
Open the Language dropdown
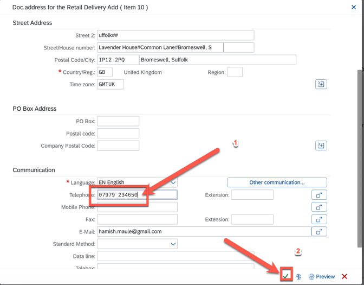tap(173, 182)
